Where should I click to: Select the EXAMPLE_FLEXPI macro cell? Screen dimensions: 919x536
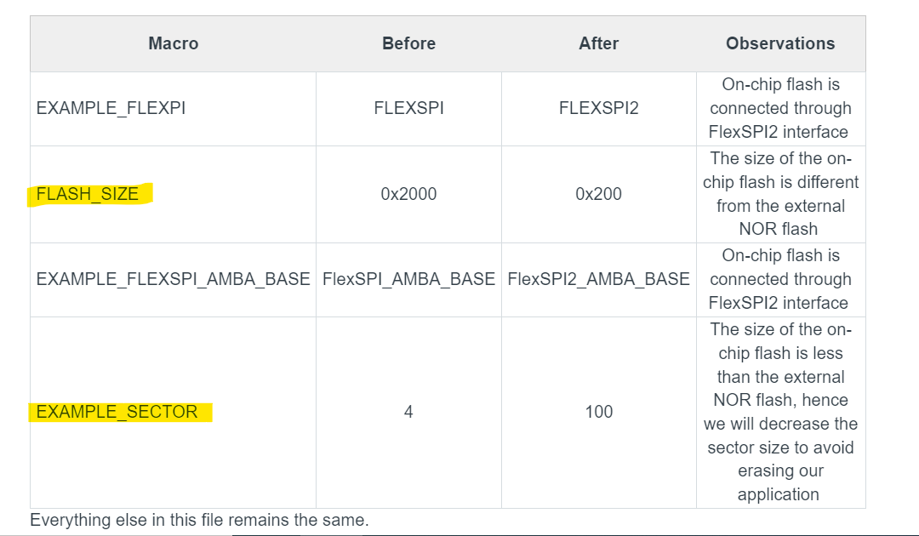point(111,109)
